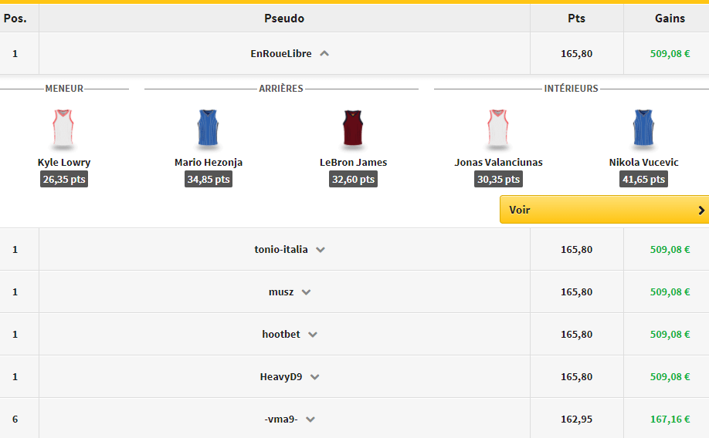709x438 pixels.
Task: Click Nikola Vucevic's blue jersey icon
Action: click(x=643, y=129)
